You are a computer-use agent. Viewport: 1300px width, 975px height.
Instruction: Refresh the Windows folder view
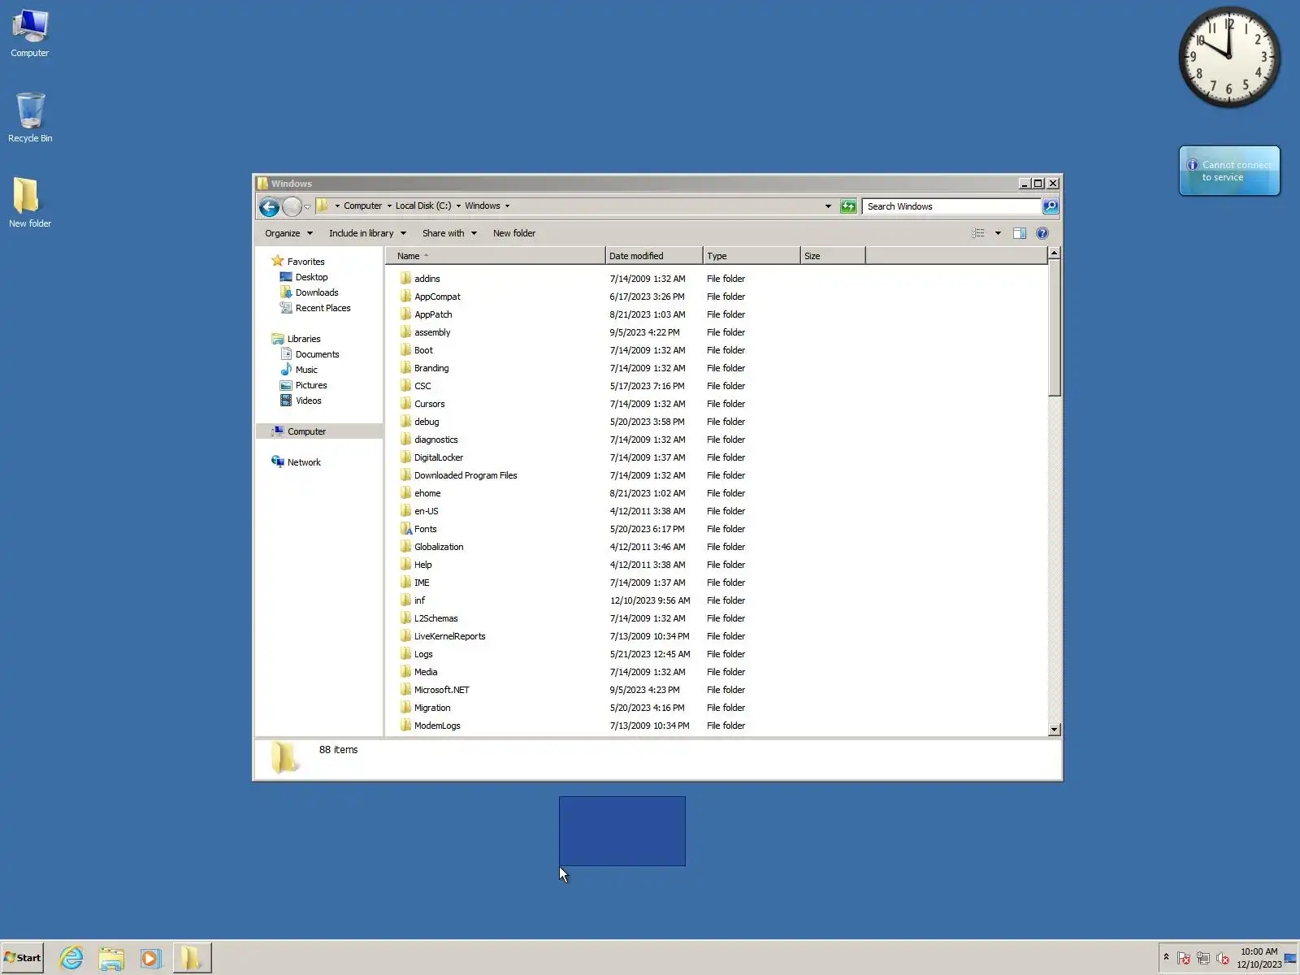848,206
